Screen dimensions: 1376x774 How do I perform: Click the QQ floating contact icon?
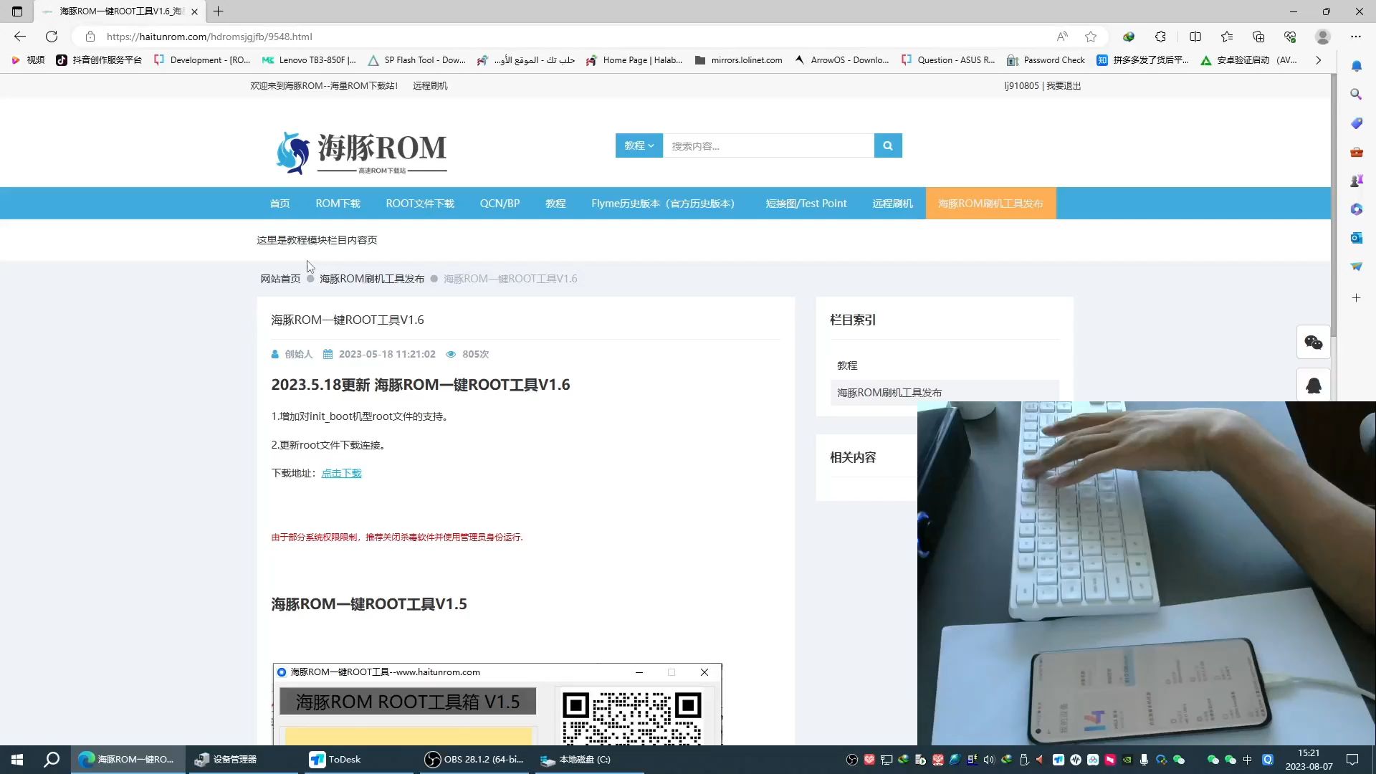[1314, 386]
